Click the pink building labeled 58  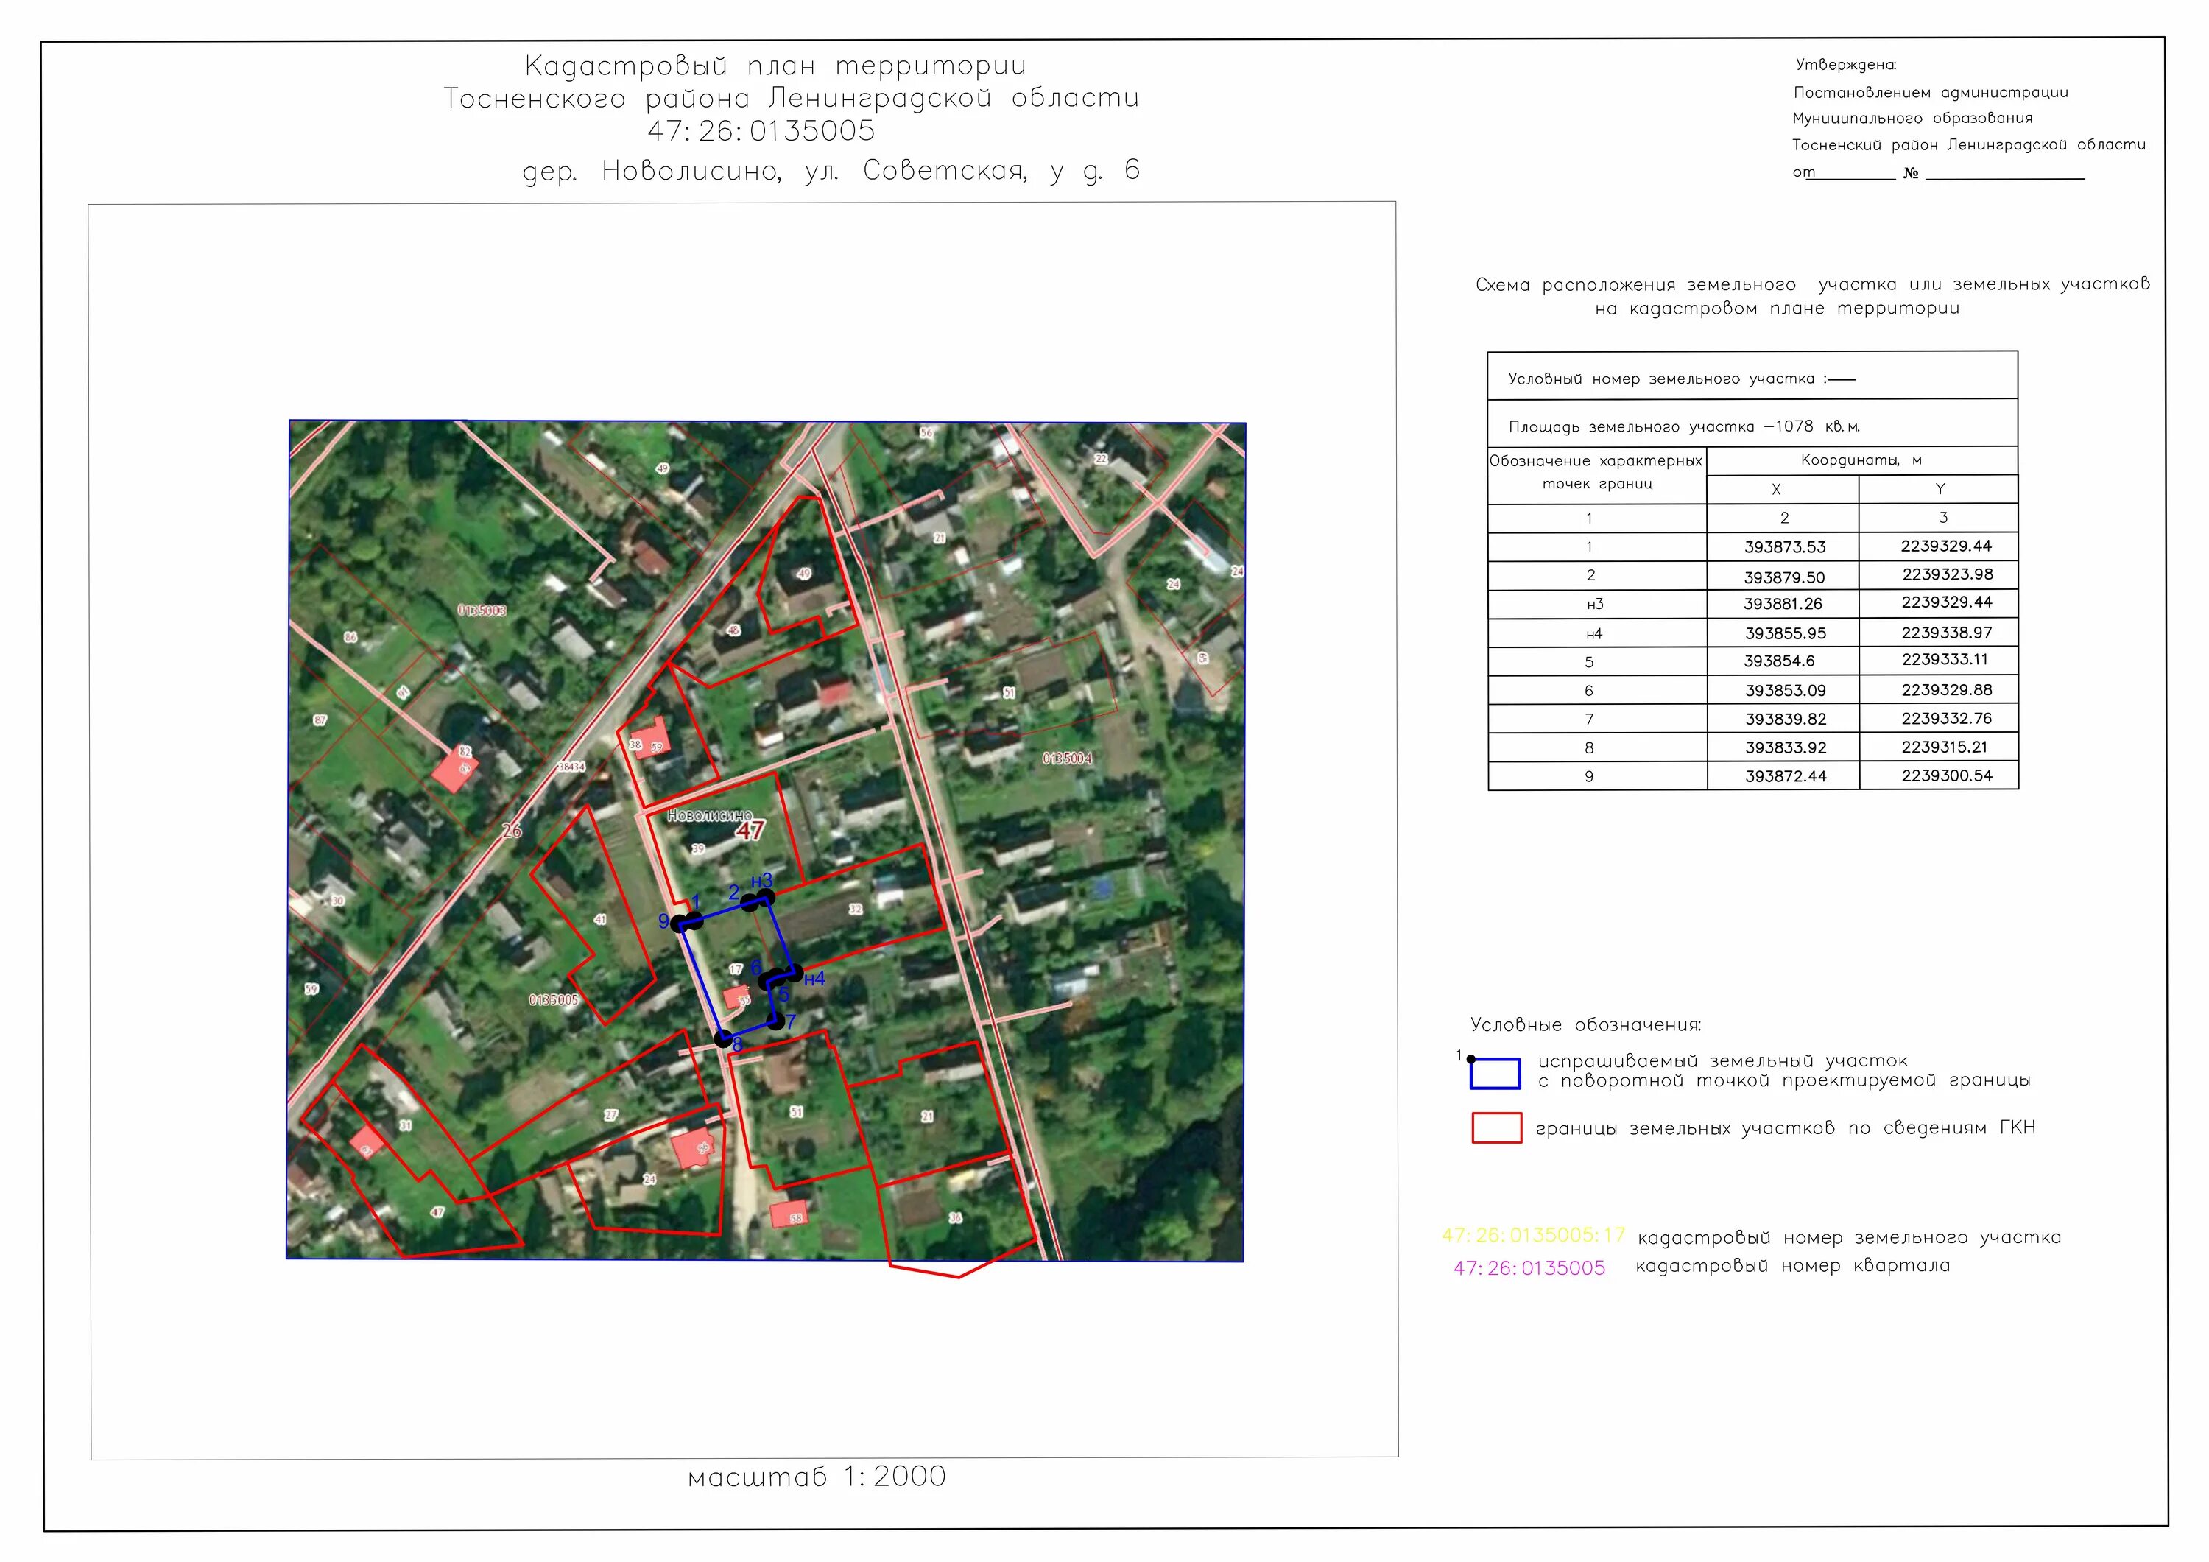pyautogui.click(x=789, y=1214)
